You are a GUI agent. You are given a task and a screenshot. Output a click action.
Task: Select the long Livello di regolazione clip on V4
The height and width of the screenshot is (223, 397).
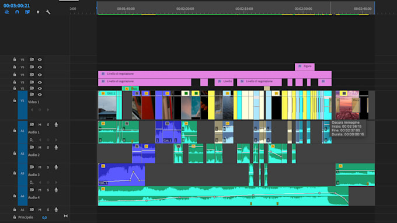[215, 74]
